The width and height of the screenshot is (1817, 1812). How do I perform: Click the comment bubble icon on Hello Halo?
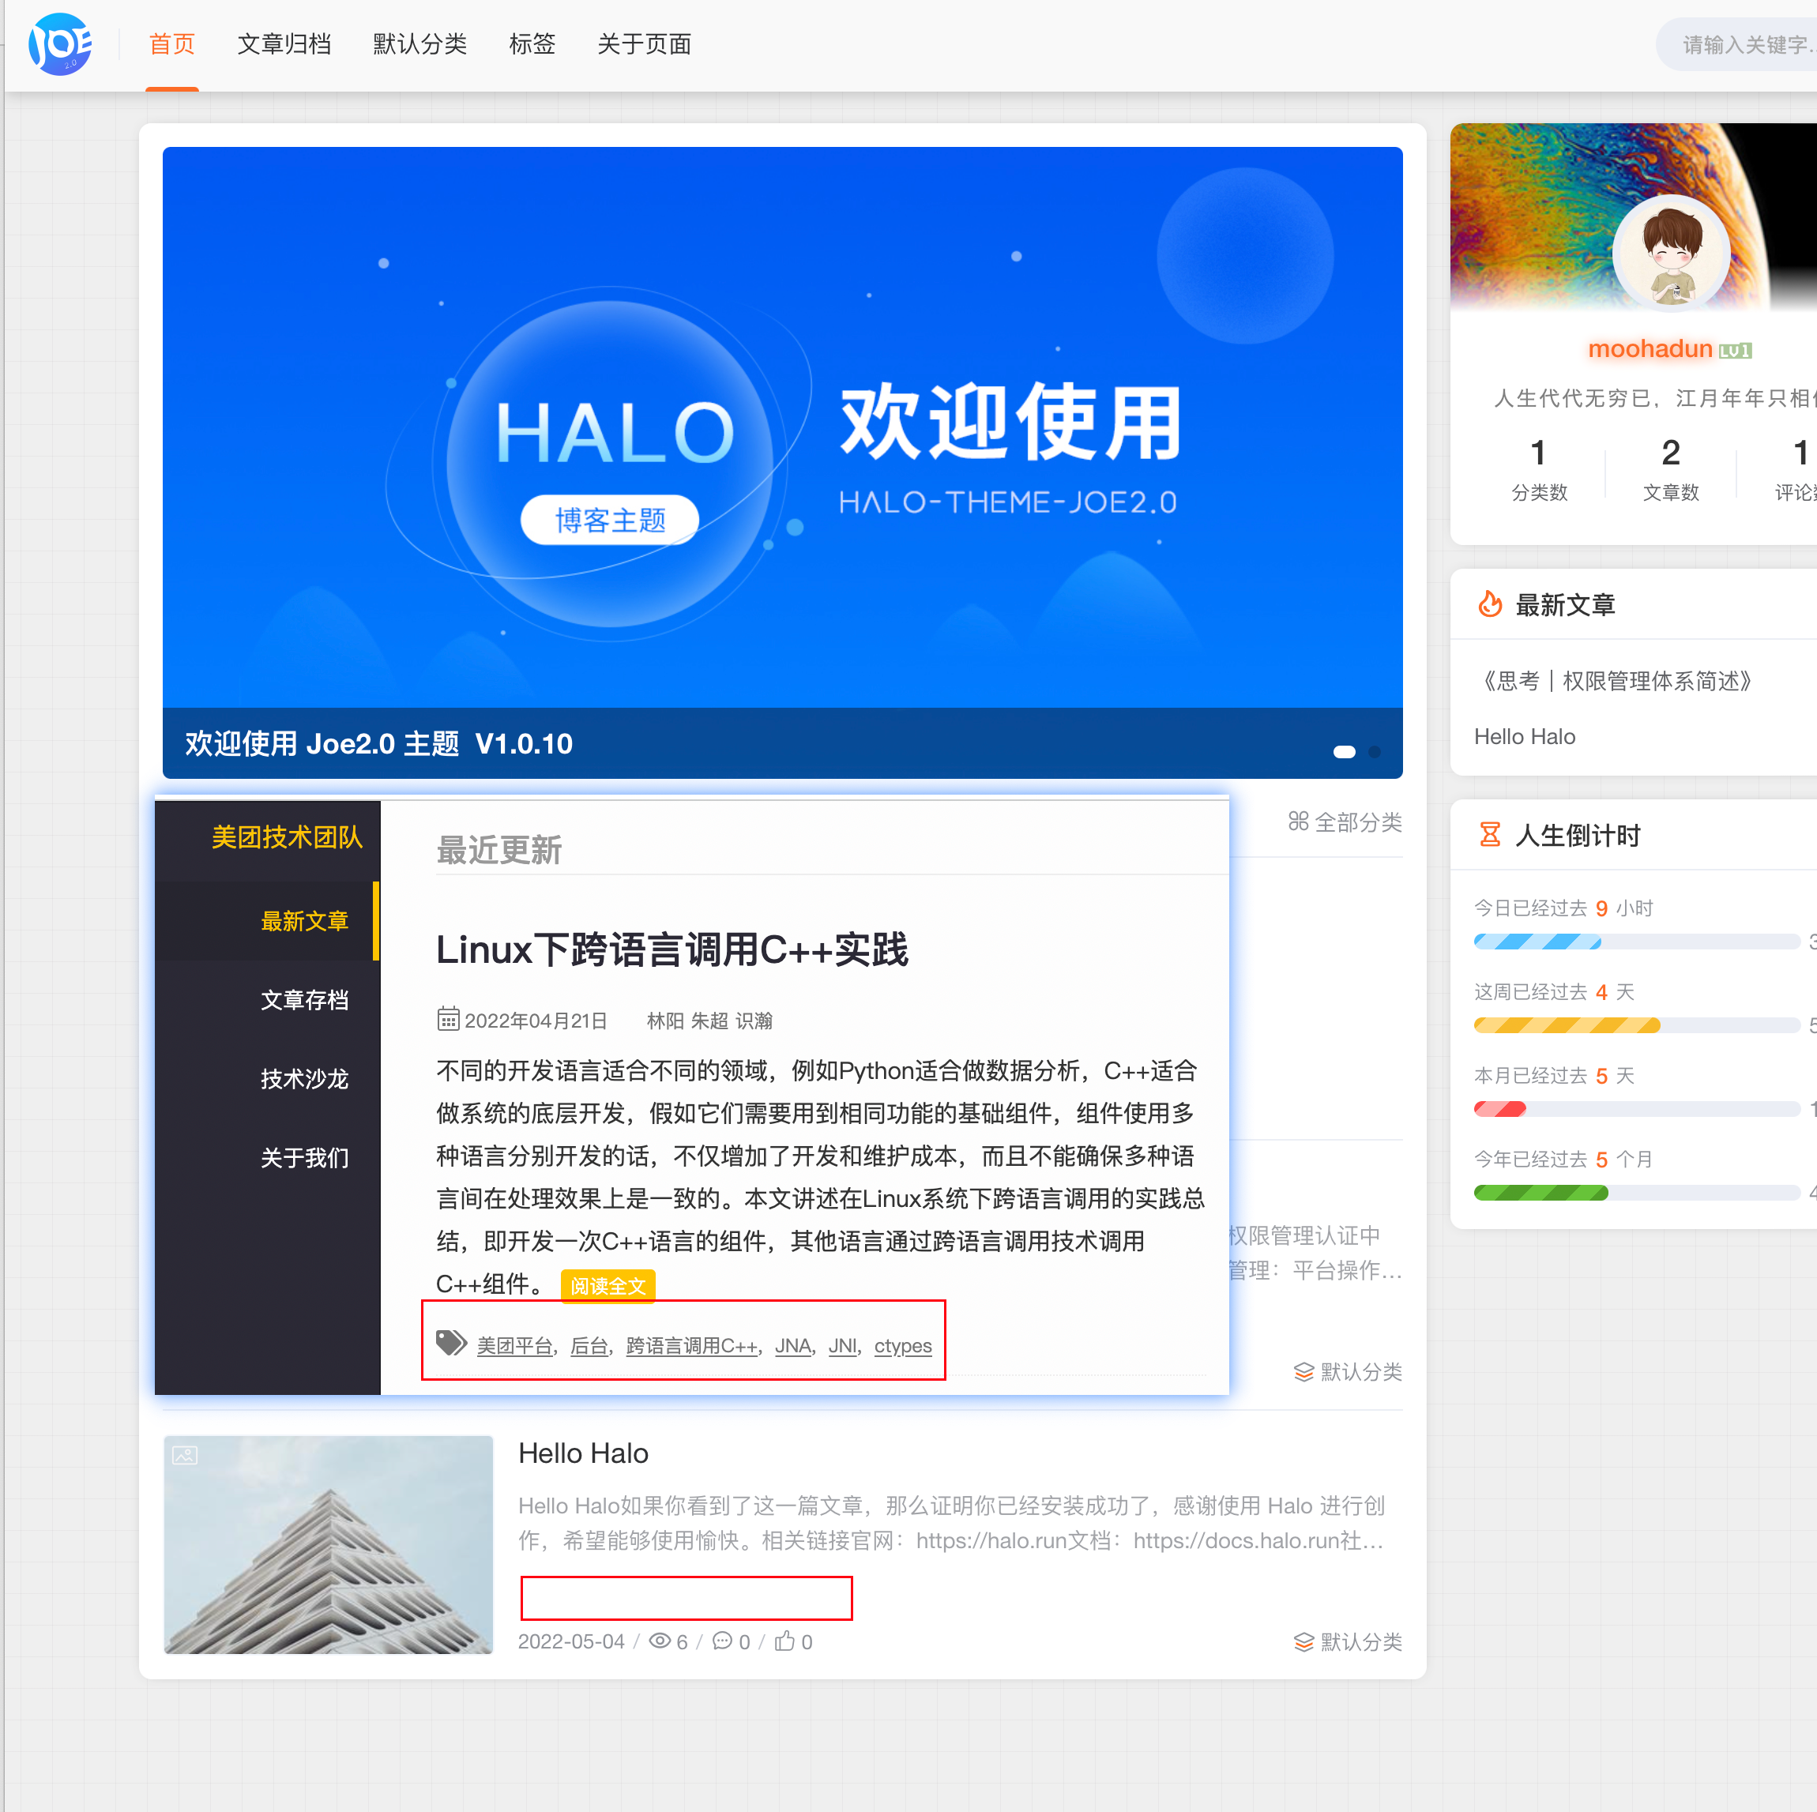(x=722, y=1641)
